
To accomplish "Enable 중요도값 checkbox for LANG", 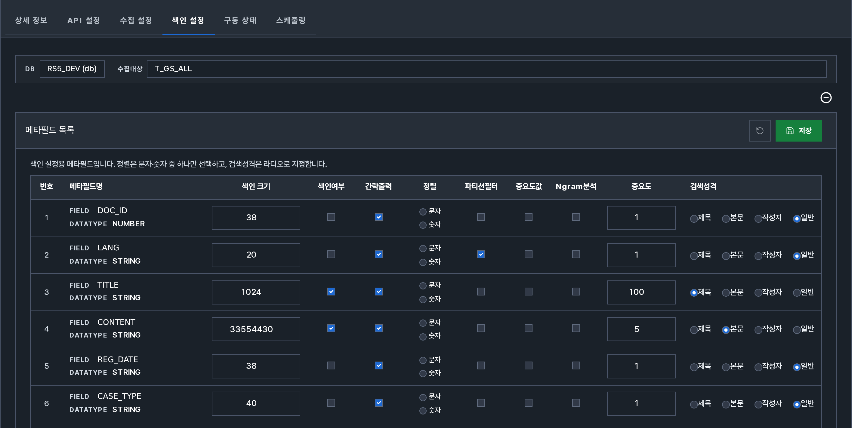I will pos(529,254).
